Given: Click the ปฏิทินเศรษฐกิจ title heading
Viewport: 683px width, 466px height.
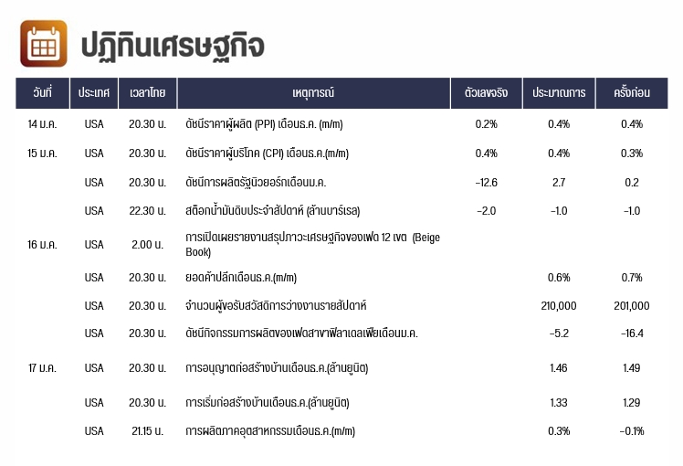Looking at the screenshot, I should (x=173, y=46).
